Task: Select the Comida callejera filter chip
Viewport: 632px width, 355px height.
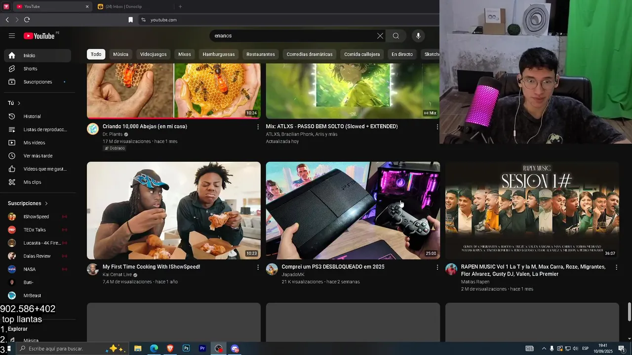Action: [x=362, y=54]
